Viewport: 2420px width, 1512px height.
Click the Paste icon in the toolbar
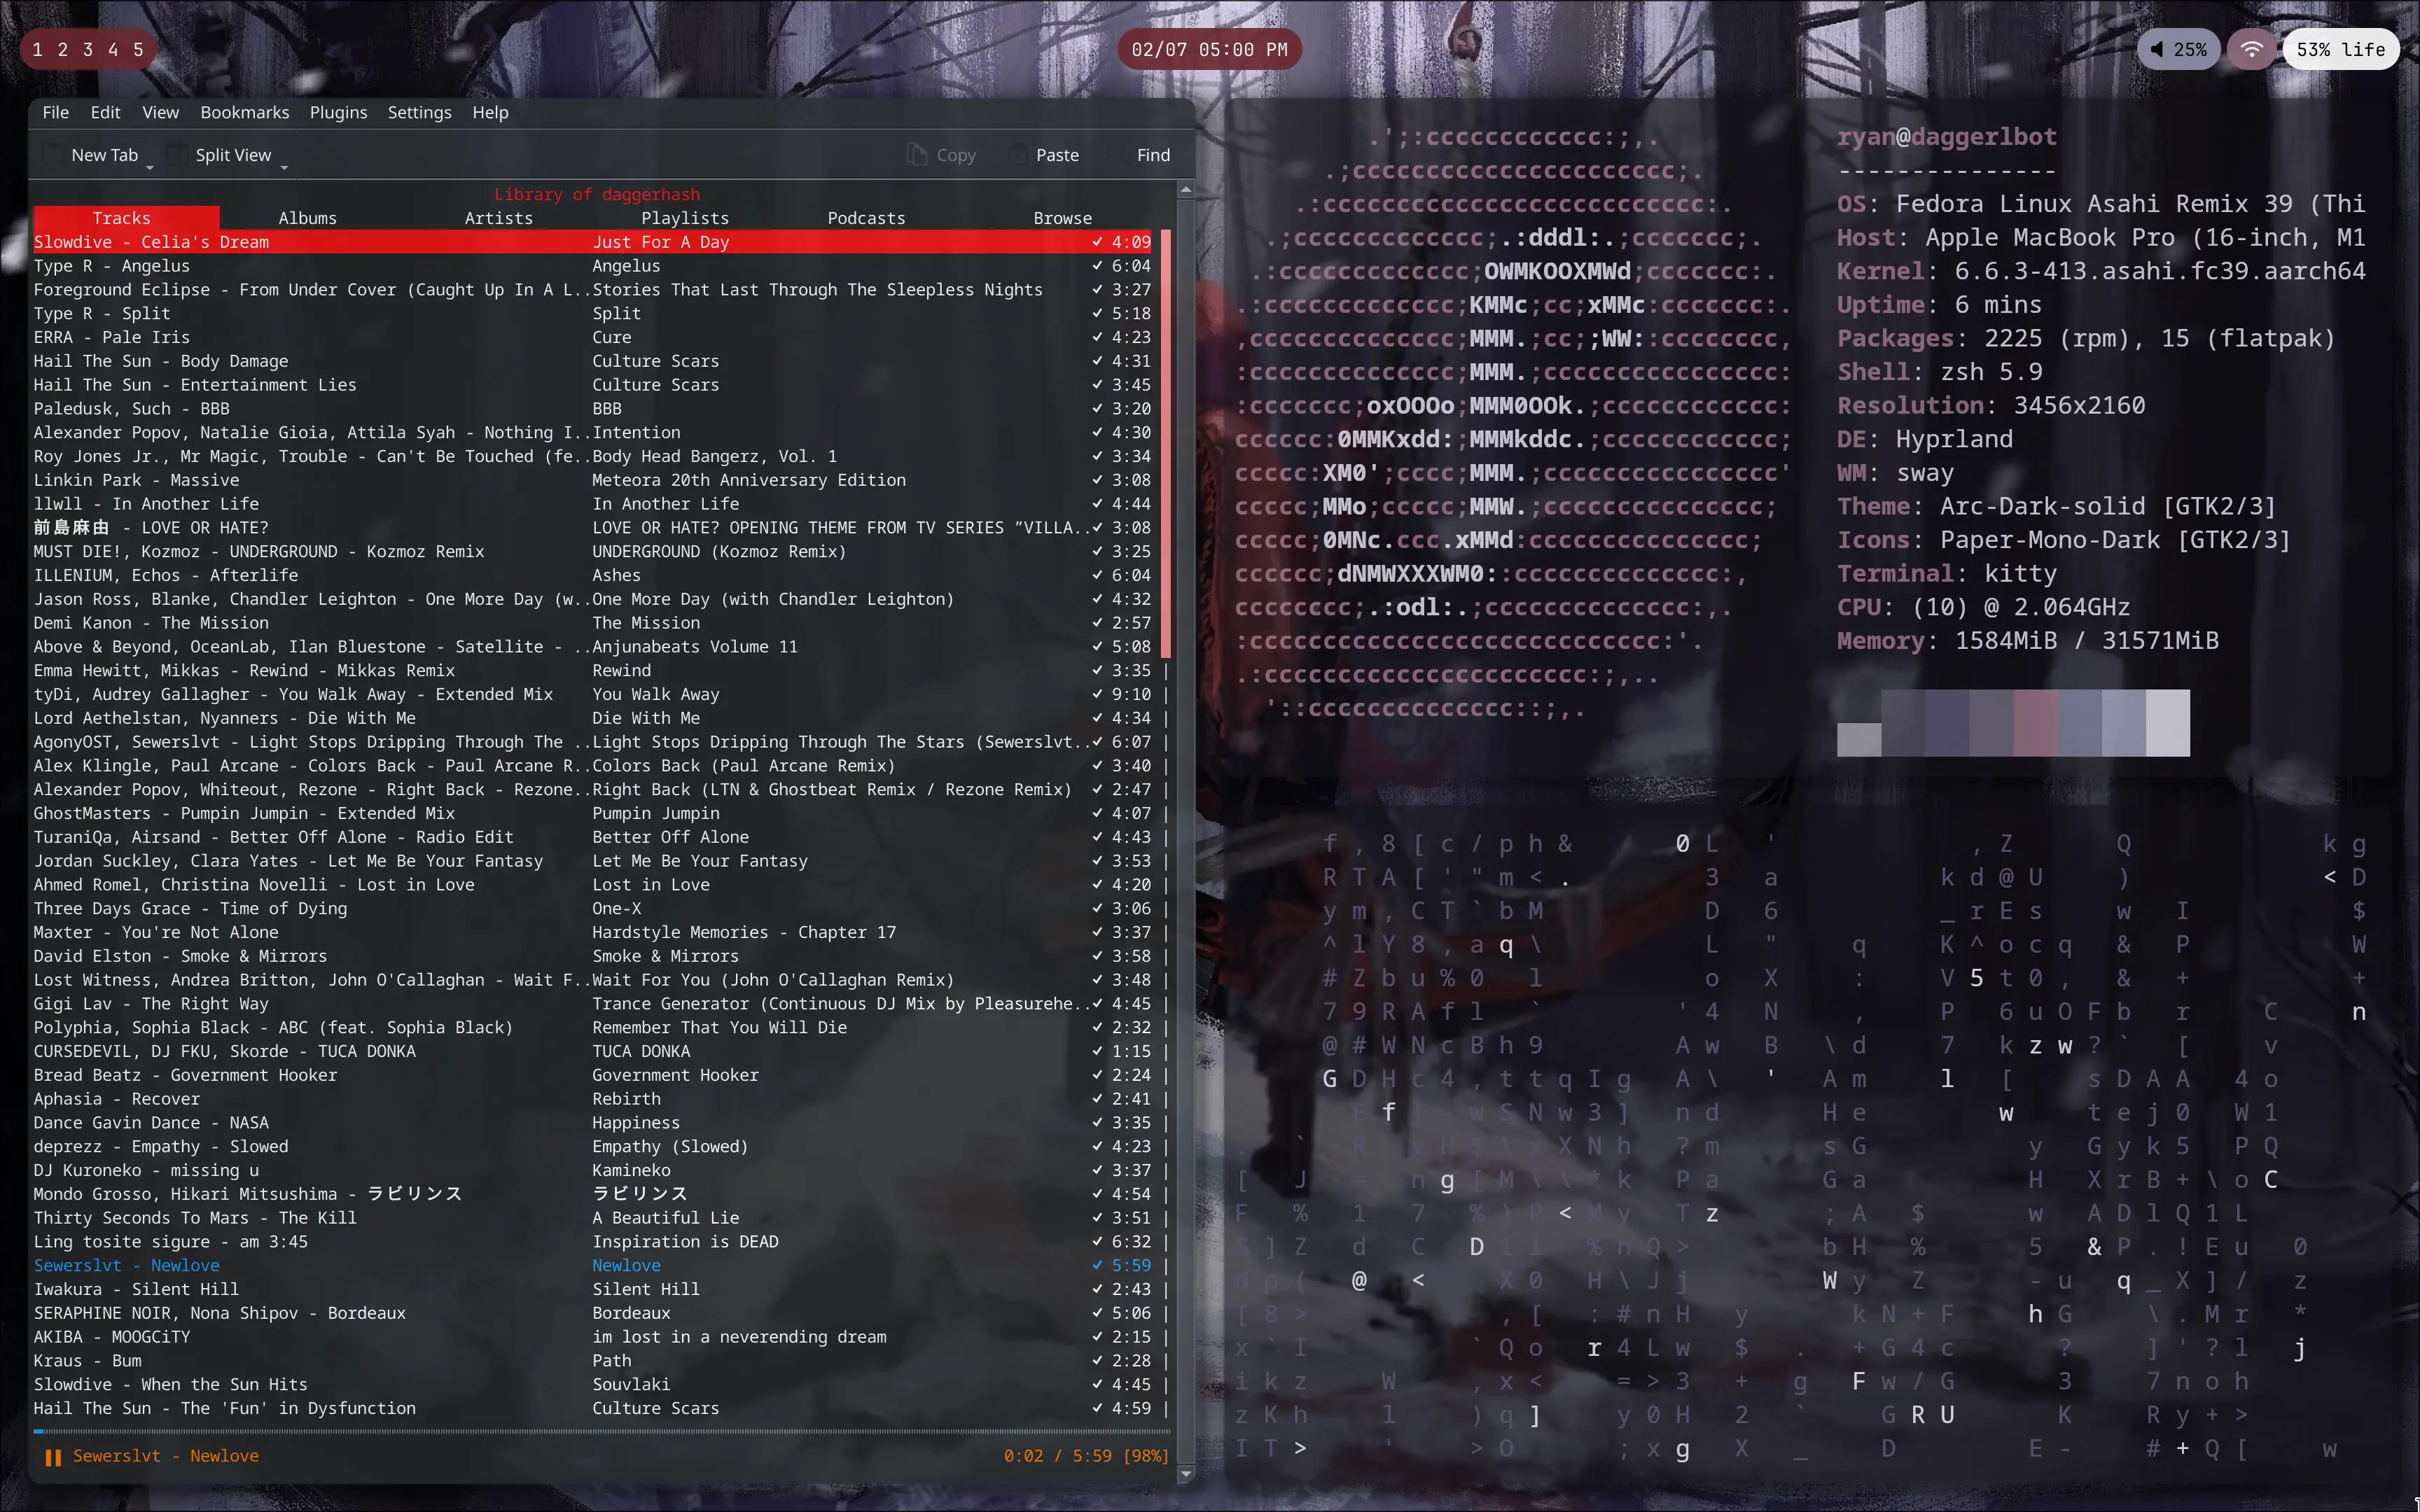click(1017, 154)
